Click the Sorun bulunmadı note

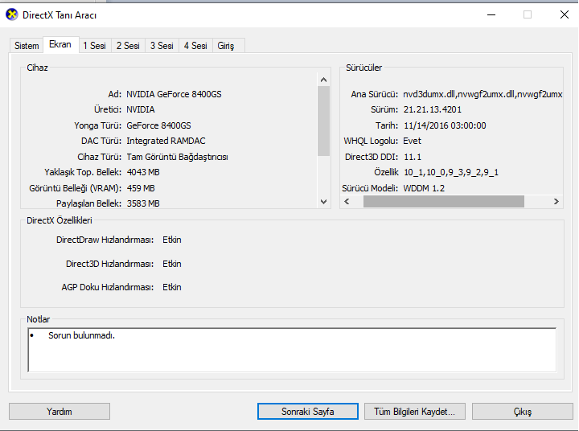tap(81, 335)
